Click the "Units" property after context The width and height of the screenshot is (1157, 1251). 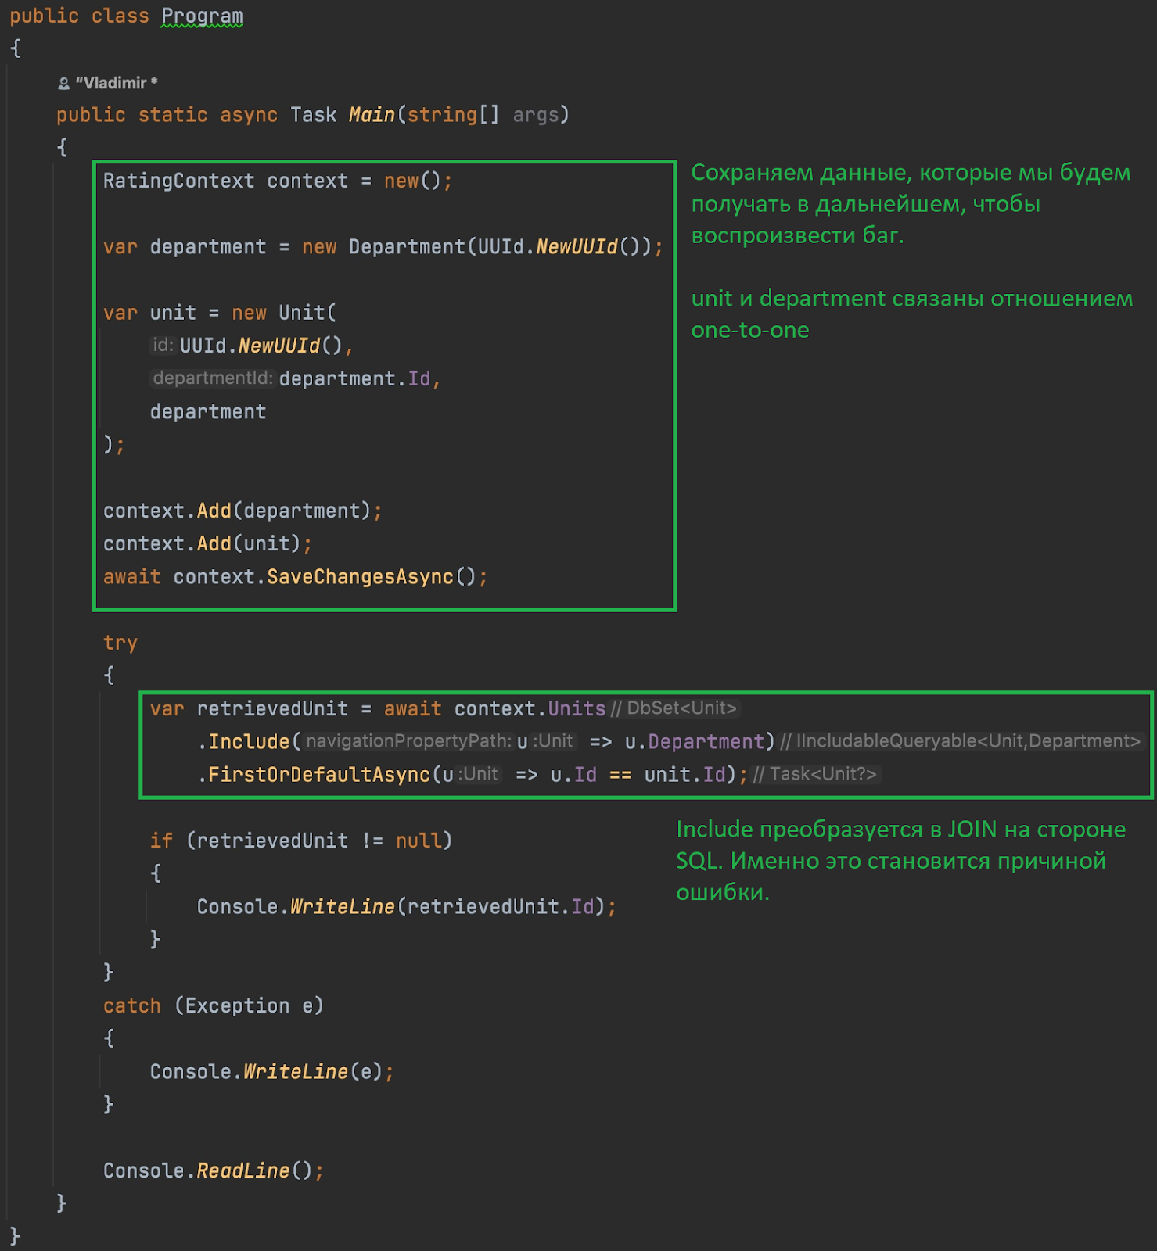[x=577, y=708]
